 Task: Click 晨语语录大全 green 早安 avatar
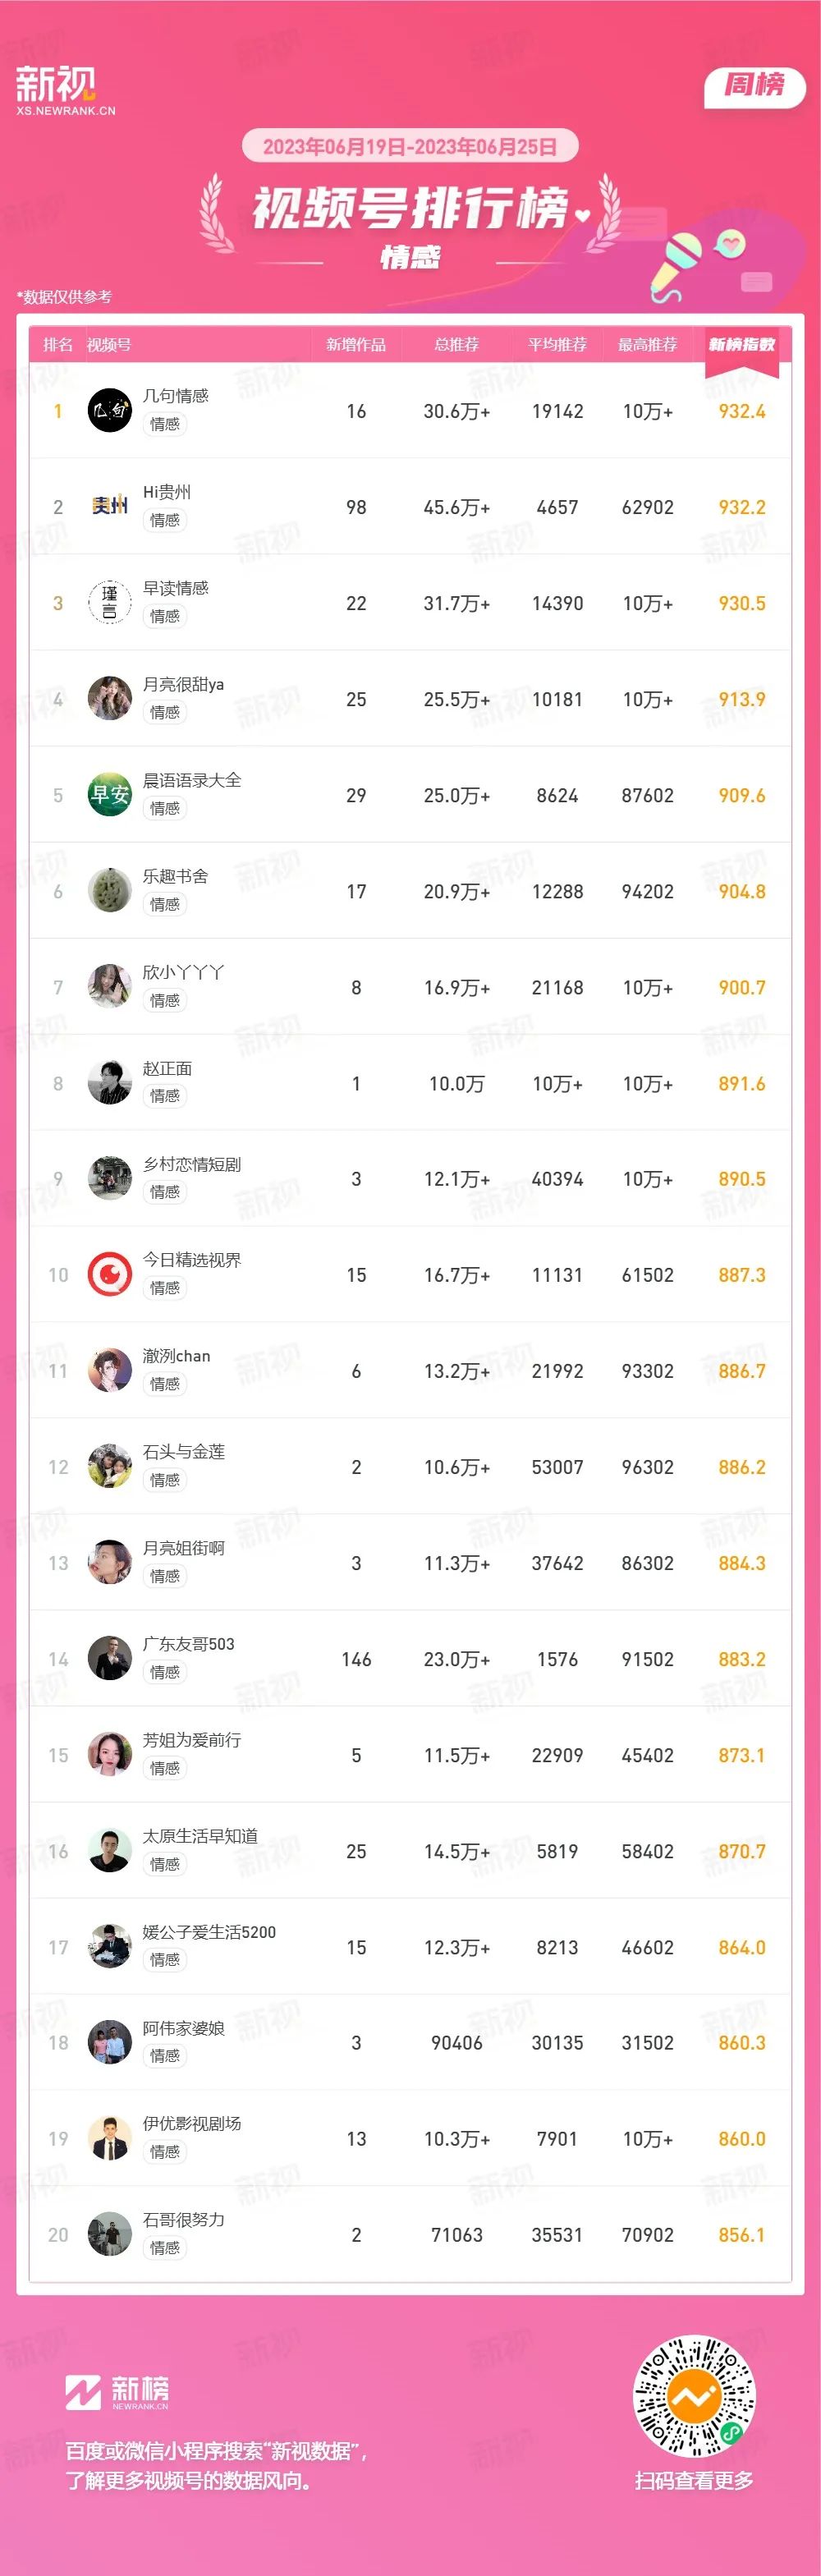[110, 794]
